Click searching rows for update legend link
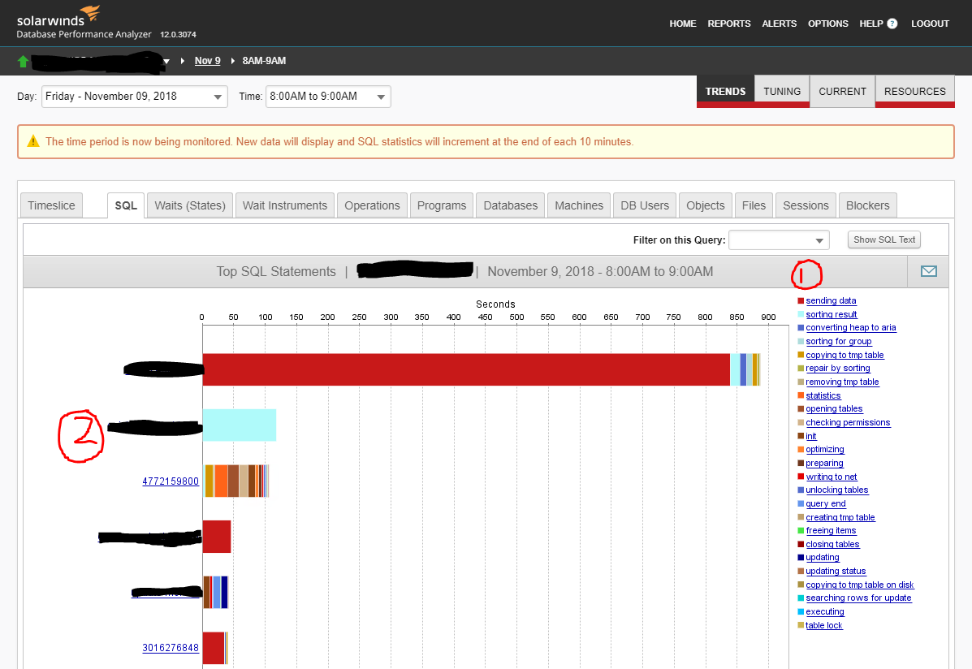The height and width of the screenshot is (669, 972). tap(858, 598)
